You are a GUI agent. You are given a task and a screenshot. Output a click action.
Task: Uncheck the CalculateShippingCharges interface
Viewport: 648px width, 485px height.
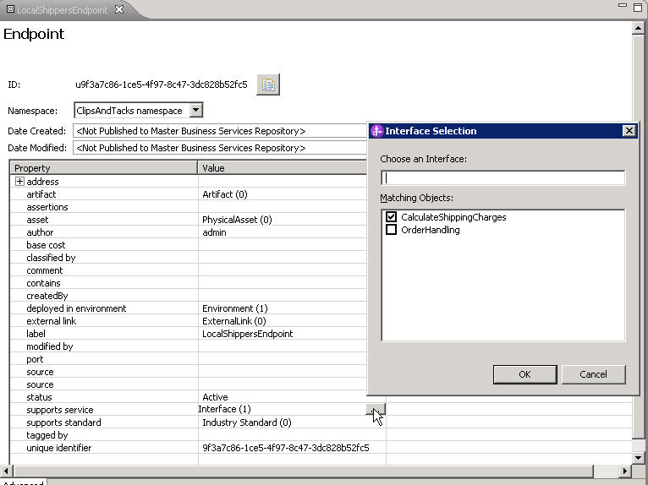coord(391,217)
